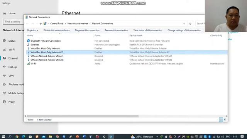This screenshot has width=247, height=139.
Task: Open the notification center icon
Action: [x=242, y=137]
